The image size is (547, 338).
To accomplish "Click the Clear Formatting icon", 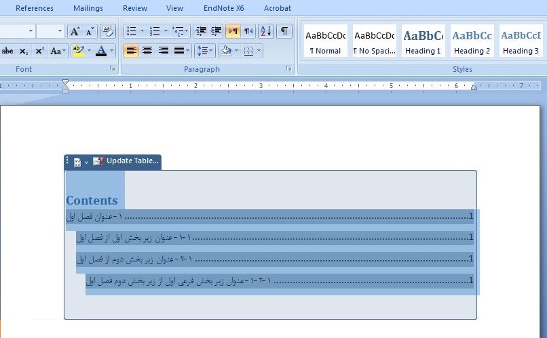I will (x=109, y=31).
